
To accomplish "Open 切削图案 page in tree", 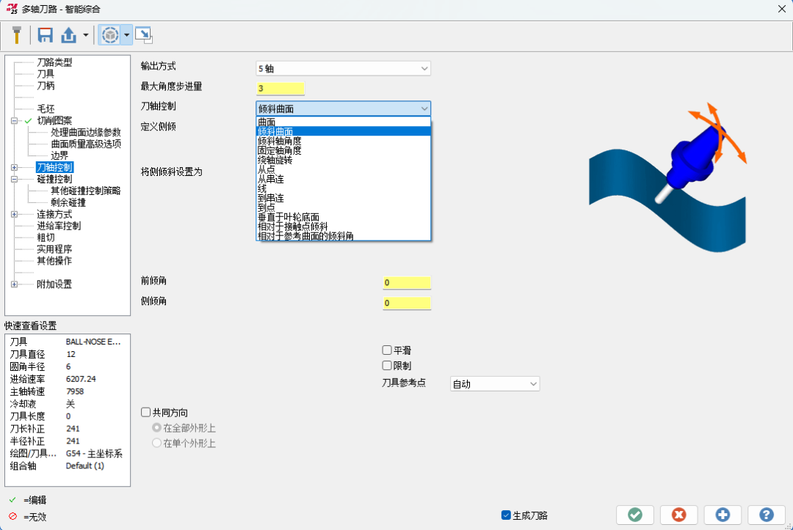I will [54, 121].
